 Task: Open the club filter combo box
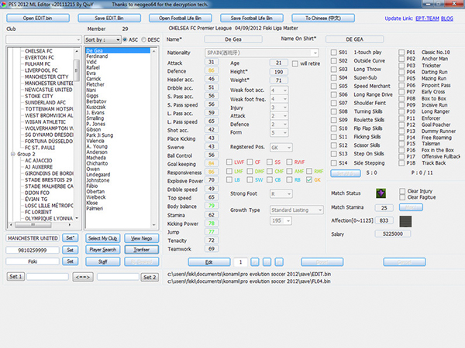point(43,39)
